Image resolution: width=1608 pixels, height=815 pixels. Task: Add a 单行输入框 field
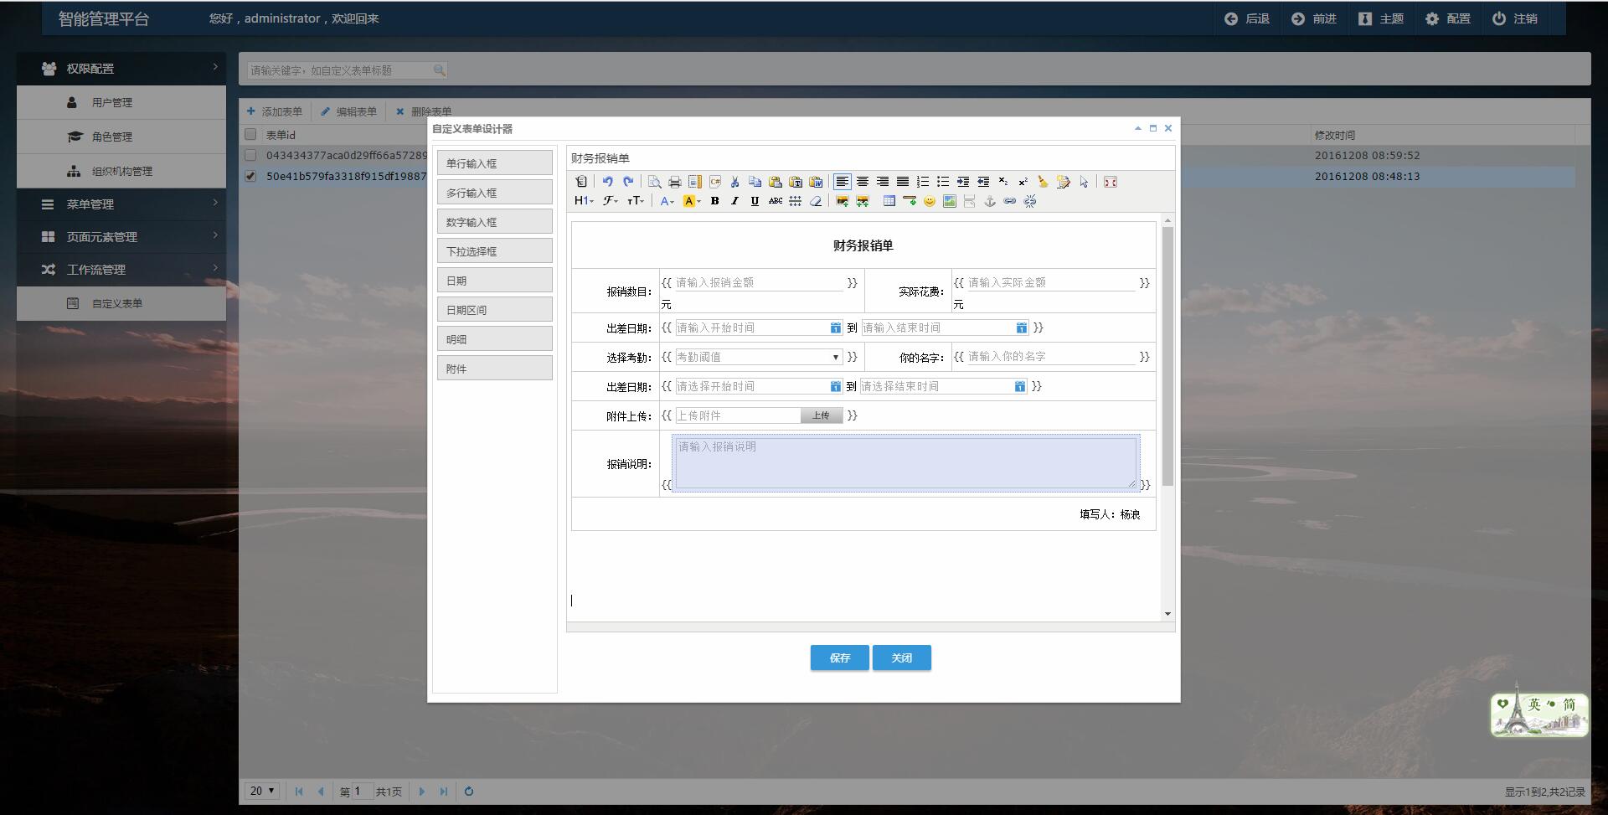(x=494, y=162)
